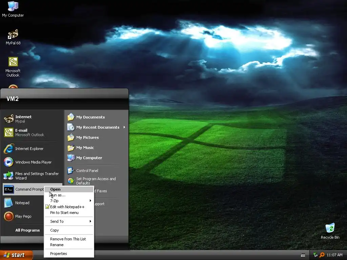The height and width of the screenshot is (260, 347).
Task: Choose Properties in context menu
Action: point(69,254)
